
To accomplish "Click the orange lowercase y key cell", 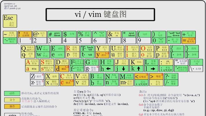I will coord(102,55).
